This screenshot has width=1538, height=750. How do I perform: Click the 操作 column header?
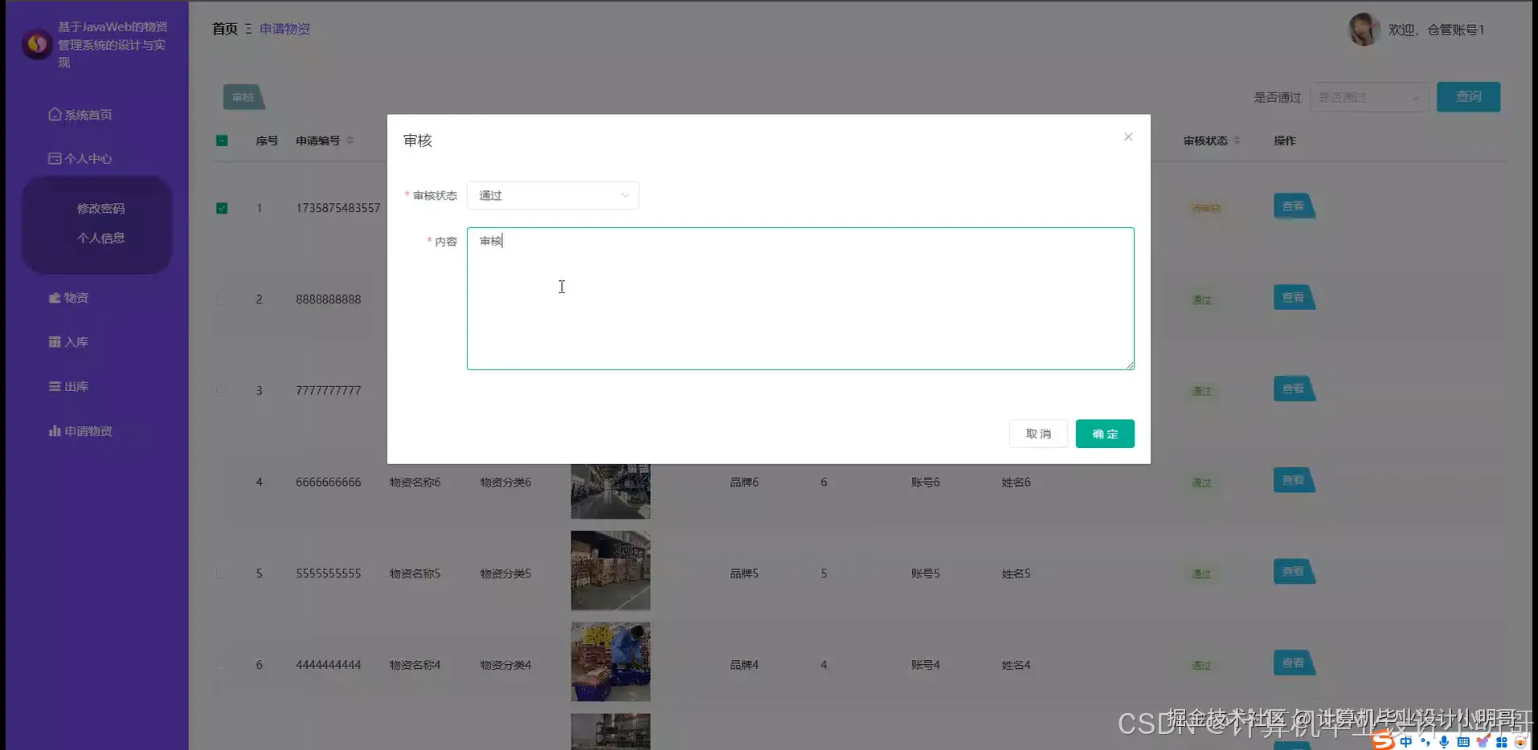pyautogui.click(x=1284, y=141)
